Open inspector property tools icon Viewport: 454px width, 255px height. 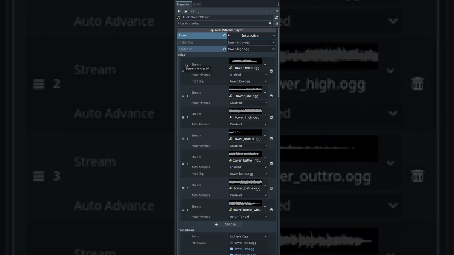(277, 23)
